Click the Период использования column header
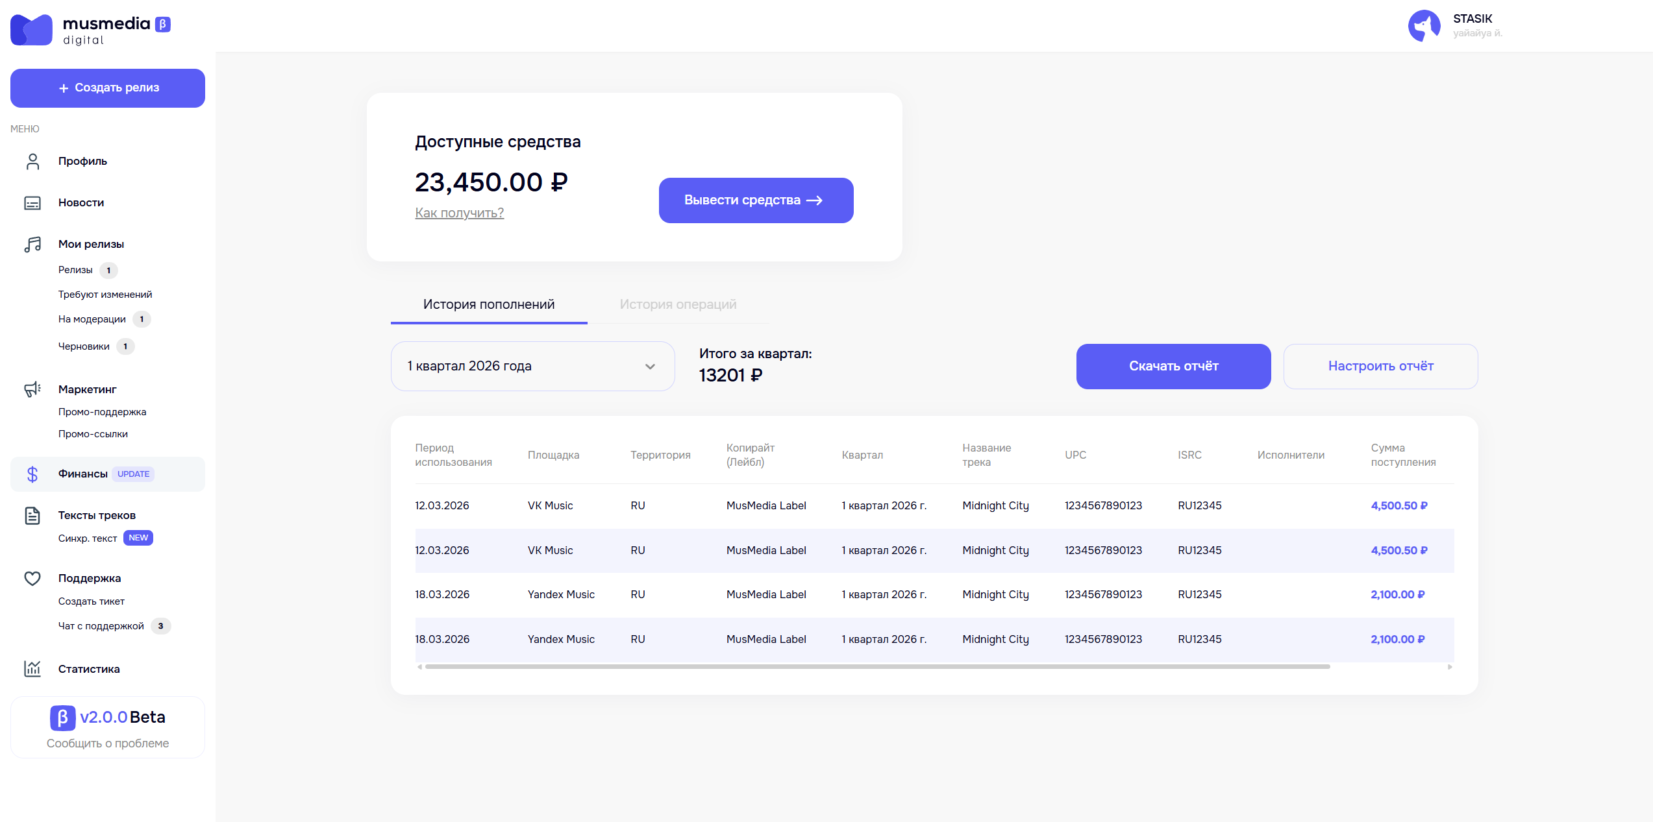Screen dimensions: 1653x822 [454, 455]
